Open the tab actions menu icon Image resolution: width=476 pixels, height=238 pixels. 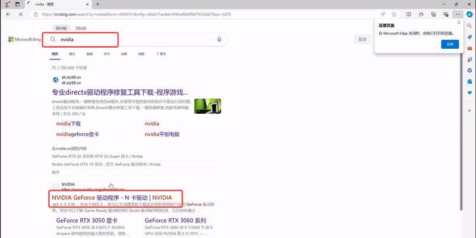click(17, 4)
